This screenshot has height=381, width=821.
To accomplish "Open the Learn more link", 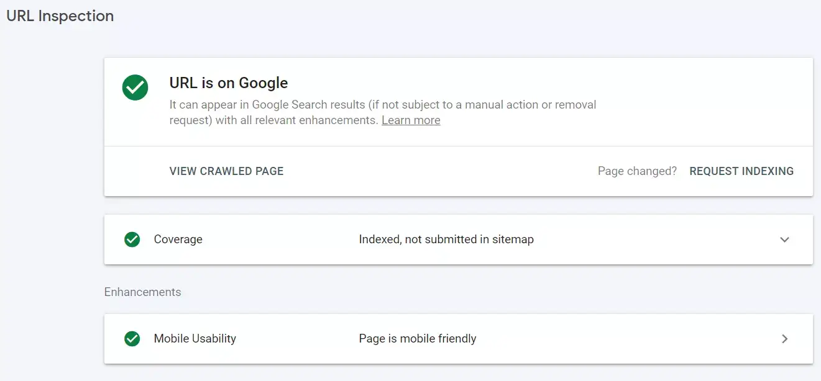I will [411, 120].
